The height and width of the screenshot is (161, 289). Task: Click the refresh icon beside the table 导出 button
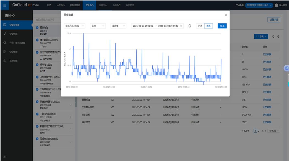click(273, 37)
